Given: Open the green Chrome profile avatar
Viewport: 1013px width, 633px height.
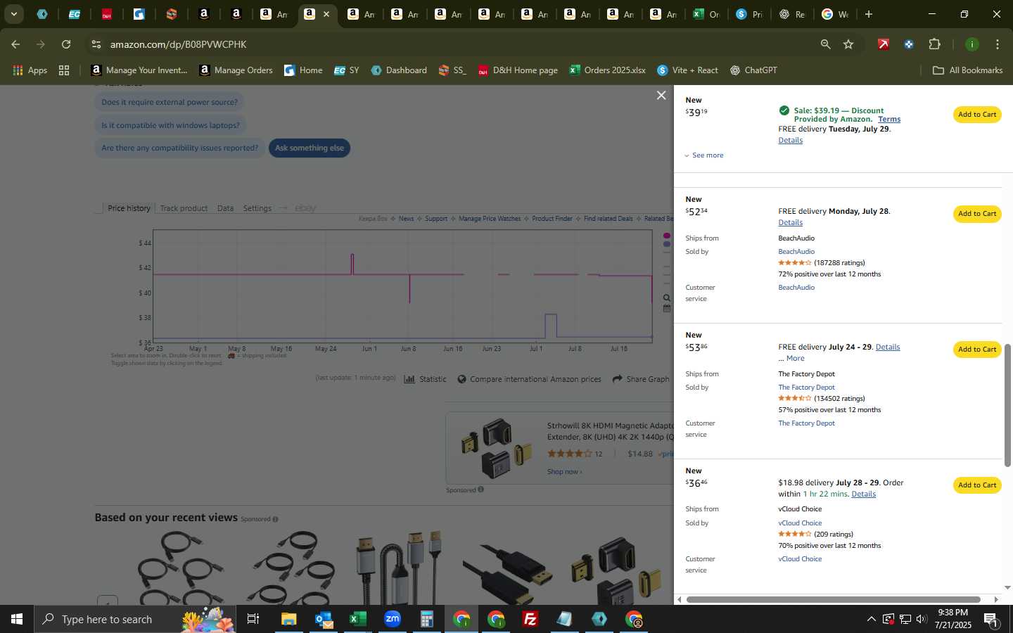Looking at the screenshot, I should (971, 44).
